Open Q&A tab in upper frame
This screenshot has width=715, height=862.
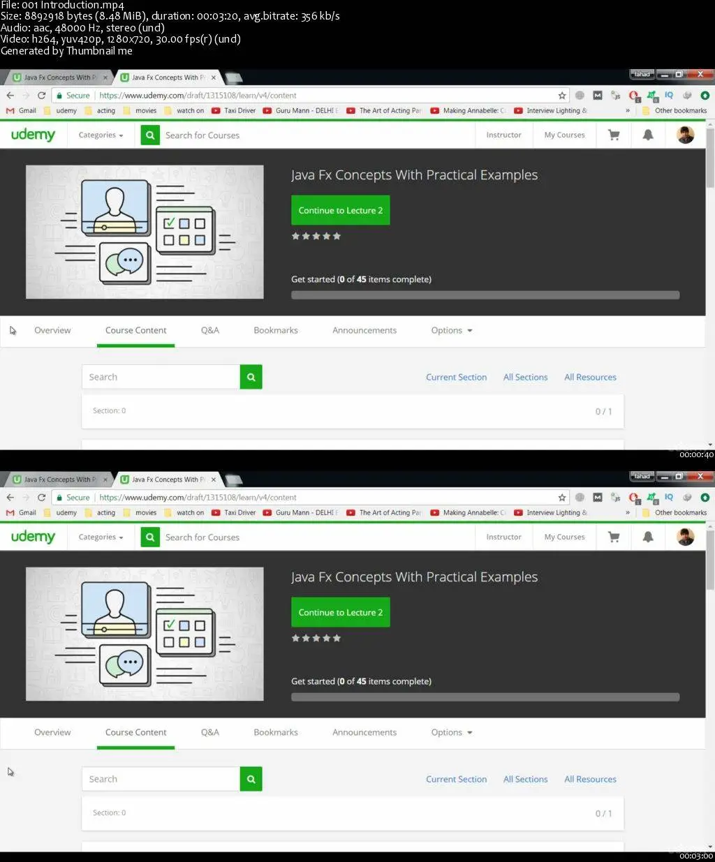pos(210,331)
